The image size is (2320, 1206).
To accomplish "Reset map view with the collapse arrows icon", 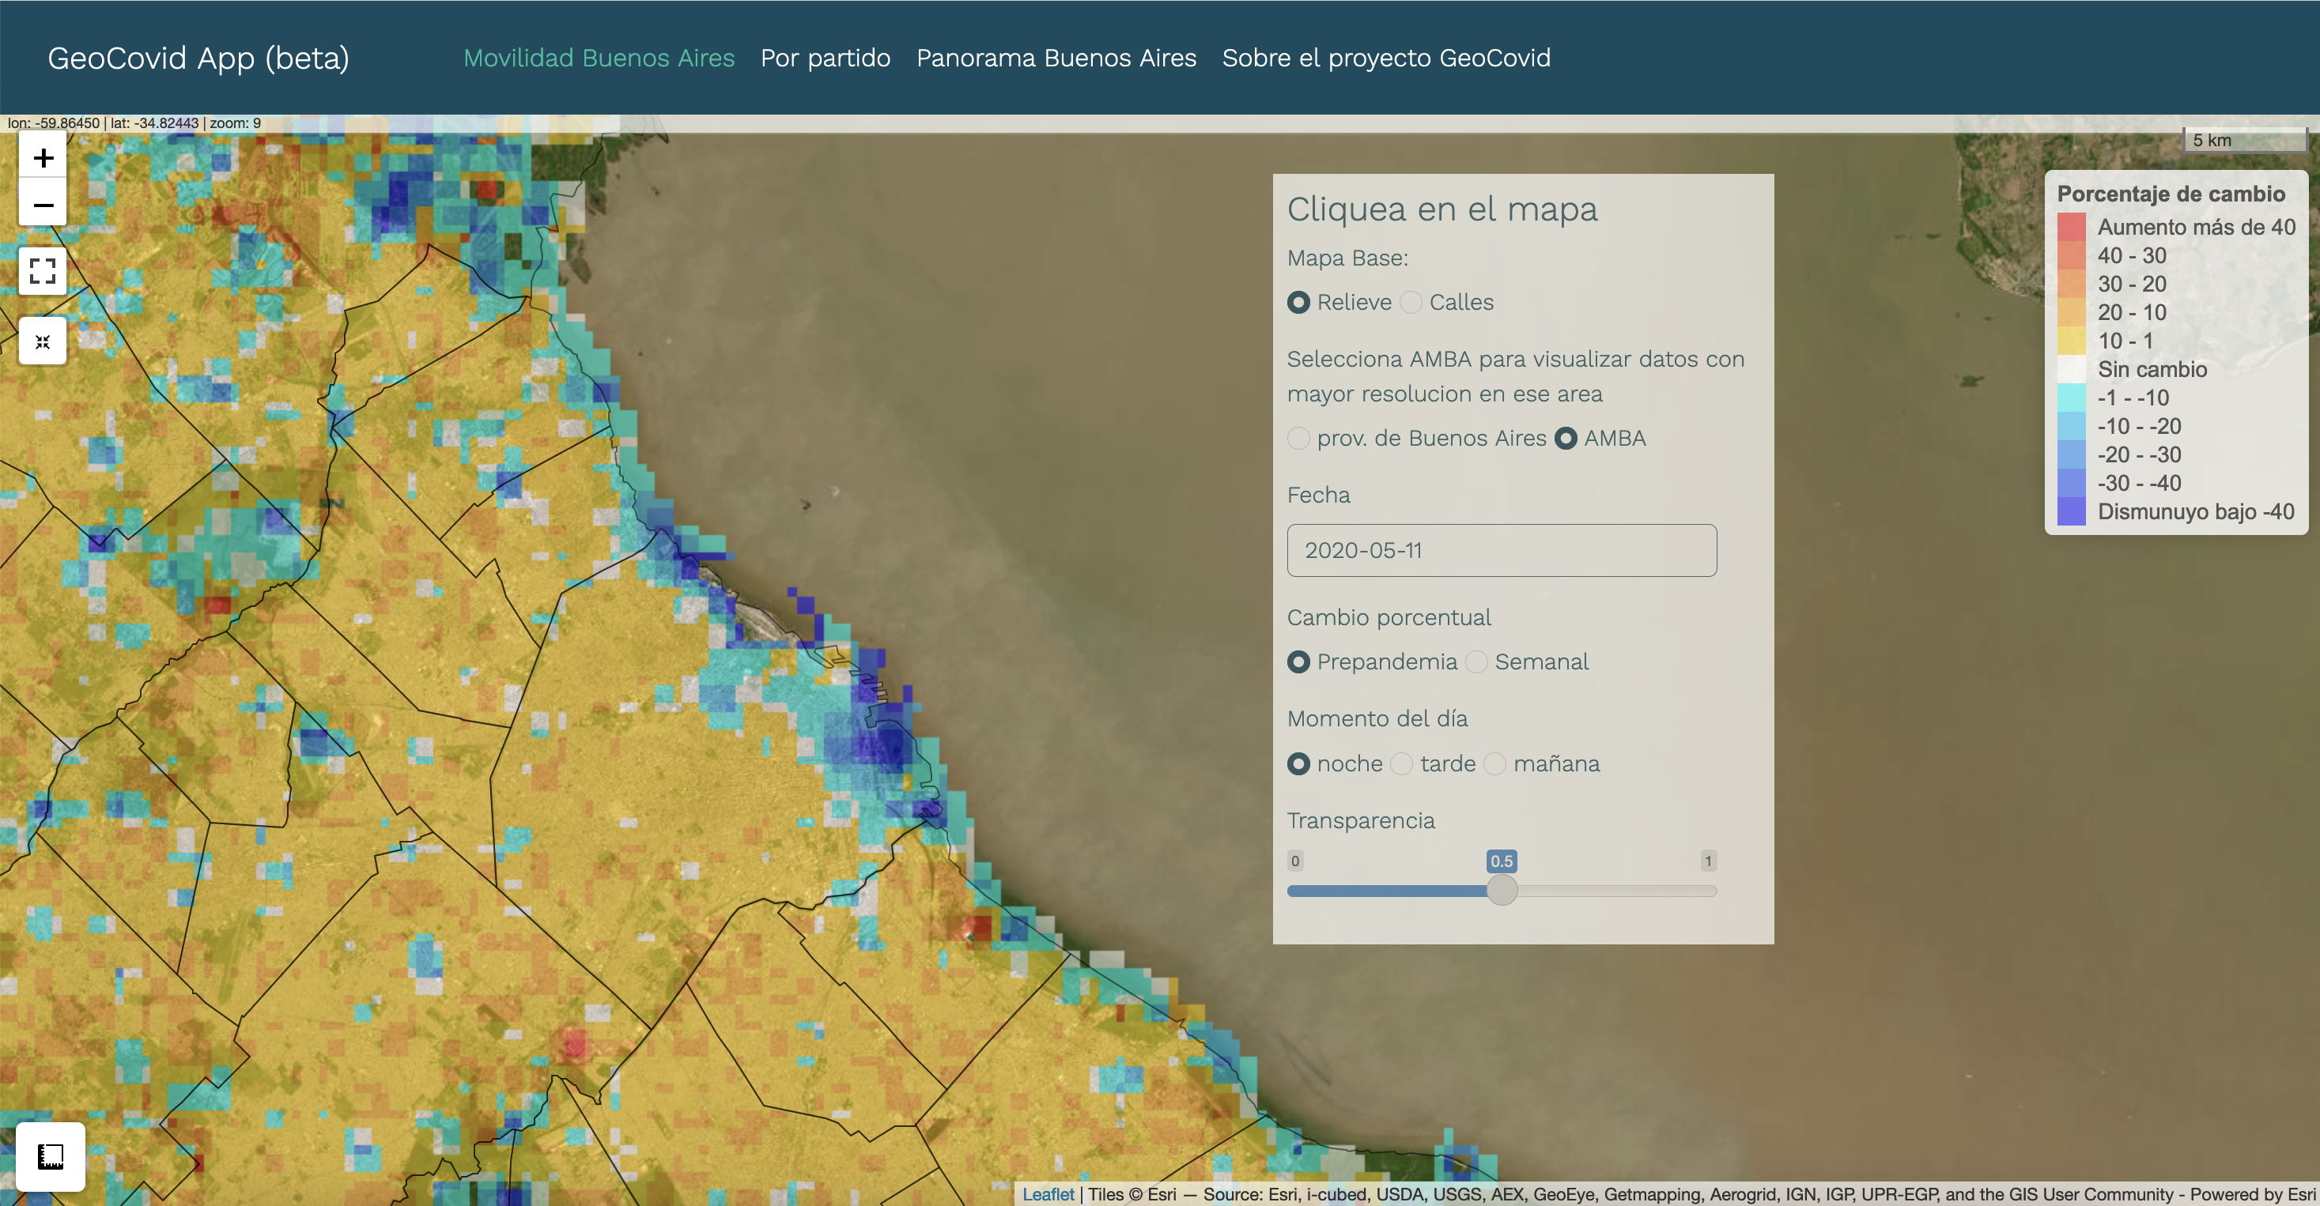I will [x=43, y=341].
